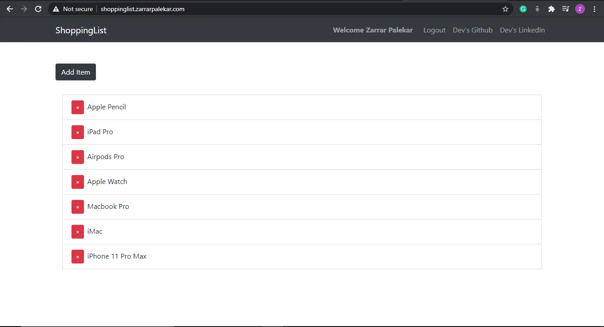Focus the browser address bar URL
The image size is (604, 327).
[x=266, y=9]
